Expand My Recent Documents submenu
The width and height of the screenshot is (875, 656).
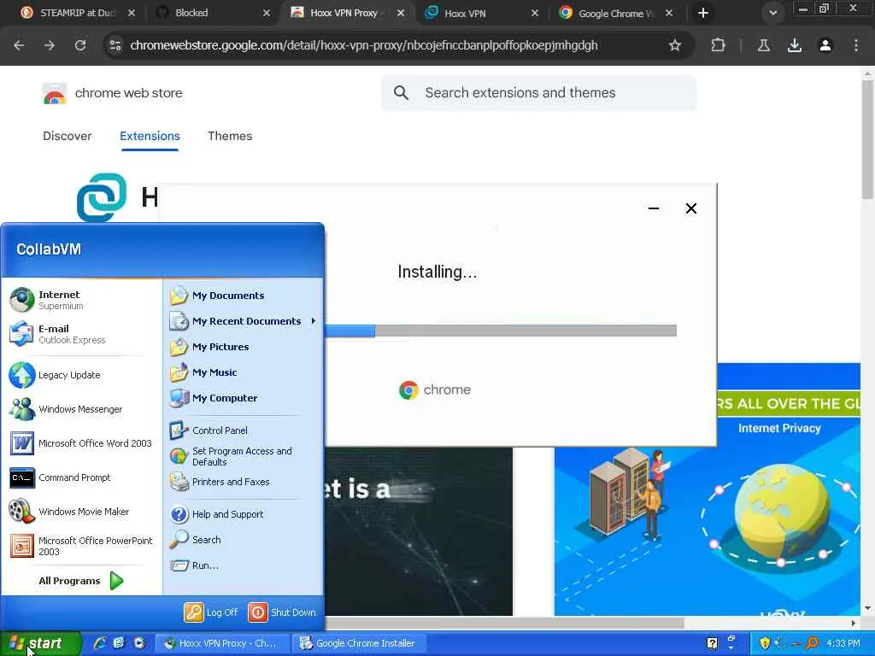pyautogui.click(x=244, y=321)
